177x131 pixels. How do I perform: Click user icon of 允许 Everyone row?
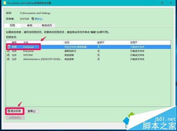tap(8, 51)
